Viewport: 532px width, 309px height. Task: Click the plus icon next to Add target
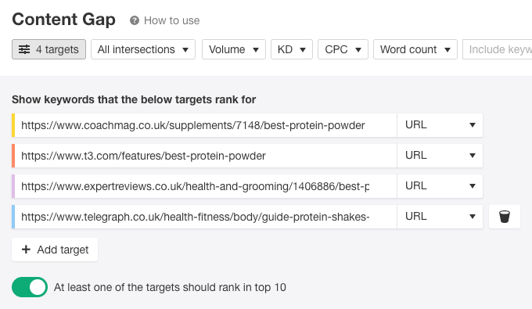point(26,250)
